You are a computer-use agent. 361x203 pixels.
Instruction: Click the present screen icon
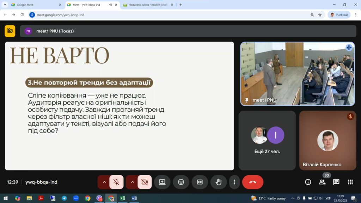(x=162, y=182)
